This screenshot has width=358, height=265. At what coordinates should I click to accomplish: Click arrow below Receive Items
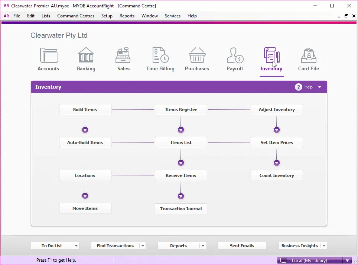[x=181, y=196]
